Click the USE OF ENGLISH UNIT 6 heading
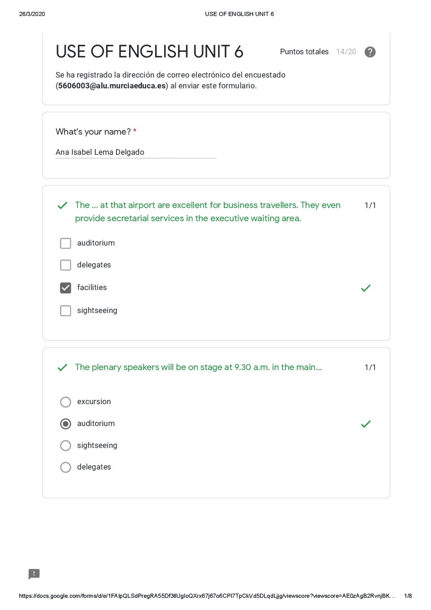Viewport: 431px width, 610px height. point(150,52)
